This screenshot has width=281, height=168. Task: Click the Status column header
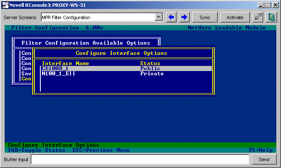point(150,63)
